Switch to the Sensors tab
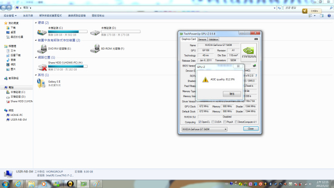 pos(202,40)
